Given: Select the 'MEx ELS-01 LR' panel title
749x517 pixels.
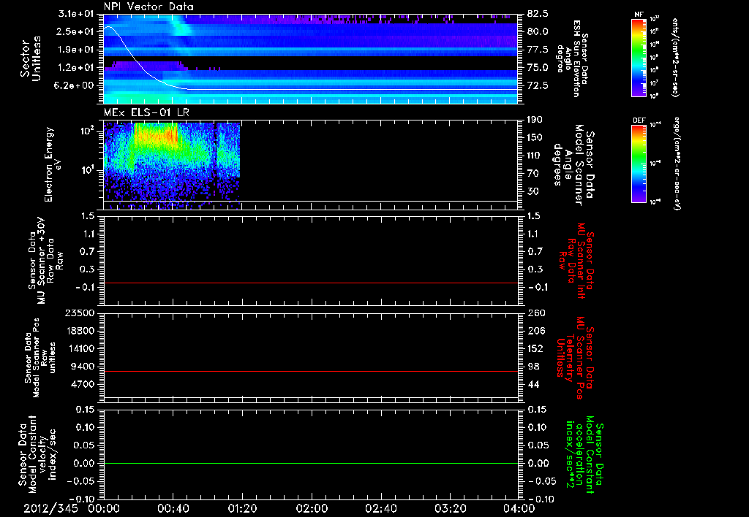Looking at the screenshot, I should 146,112.
